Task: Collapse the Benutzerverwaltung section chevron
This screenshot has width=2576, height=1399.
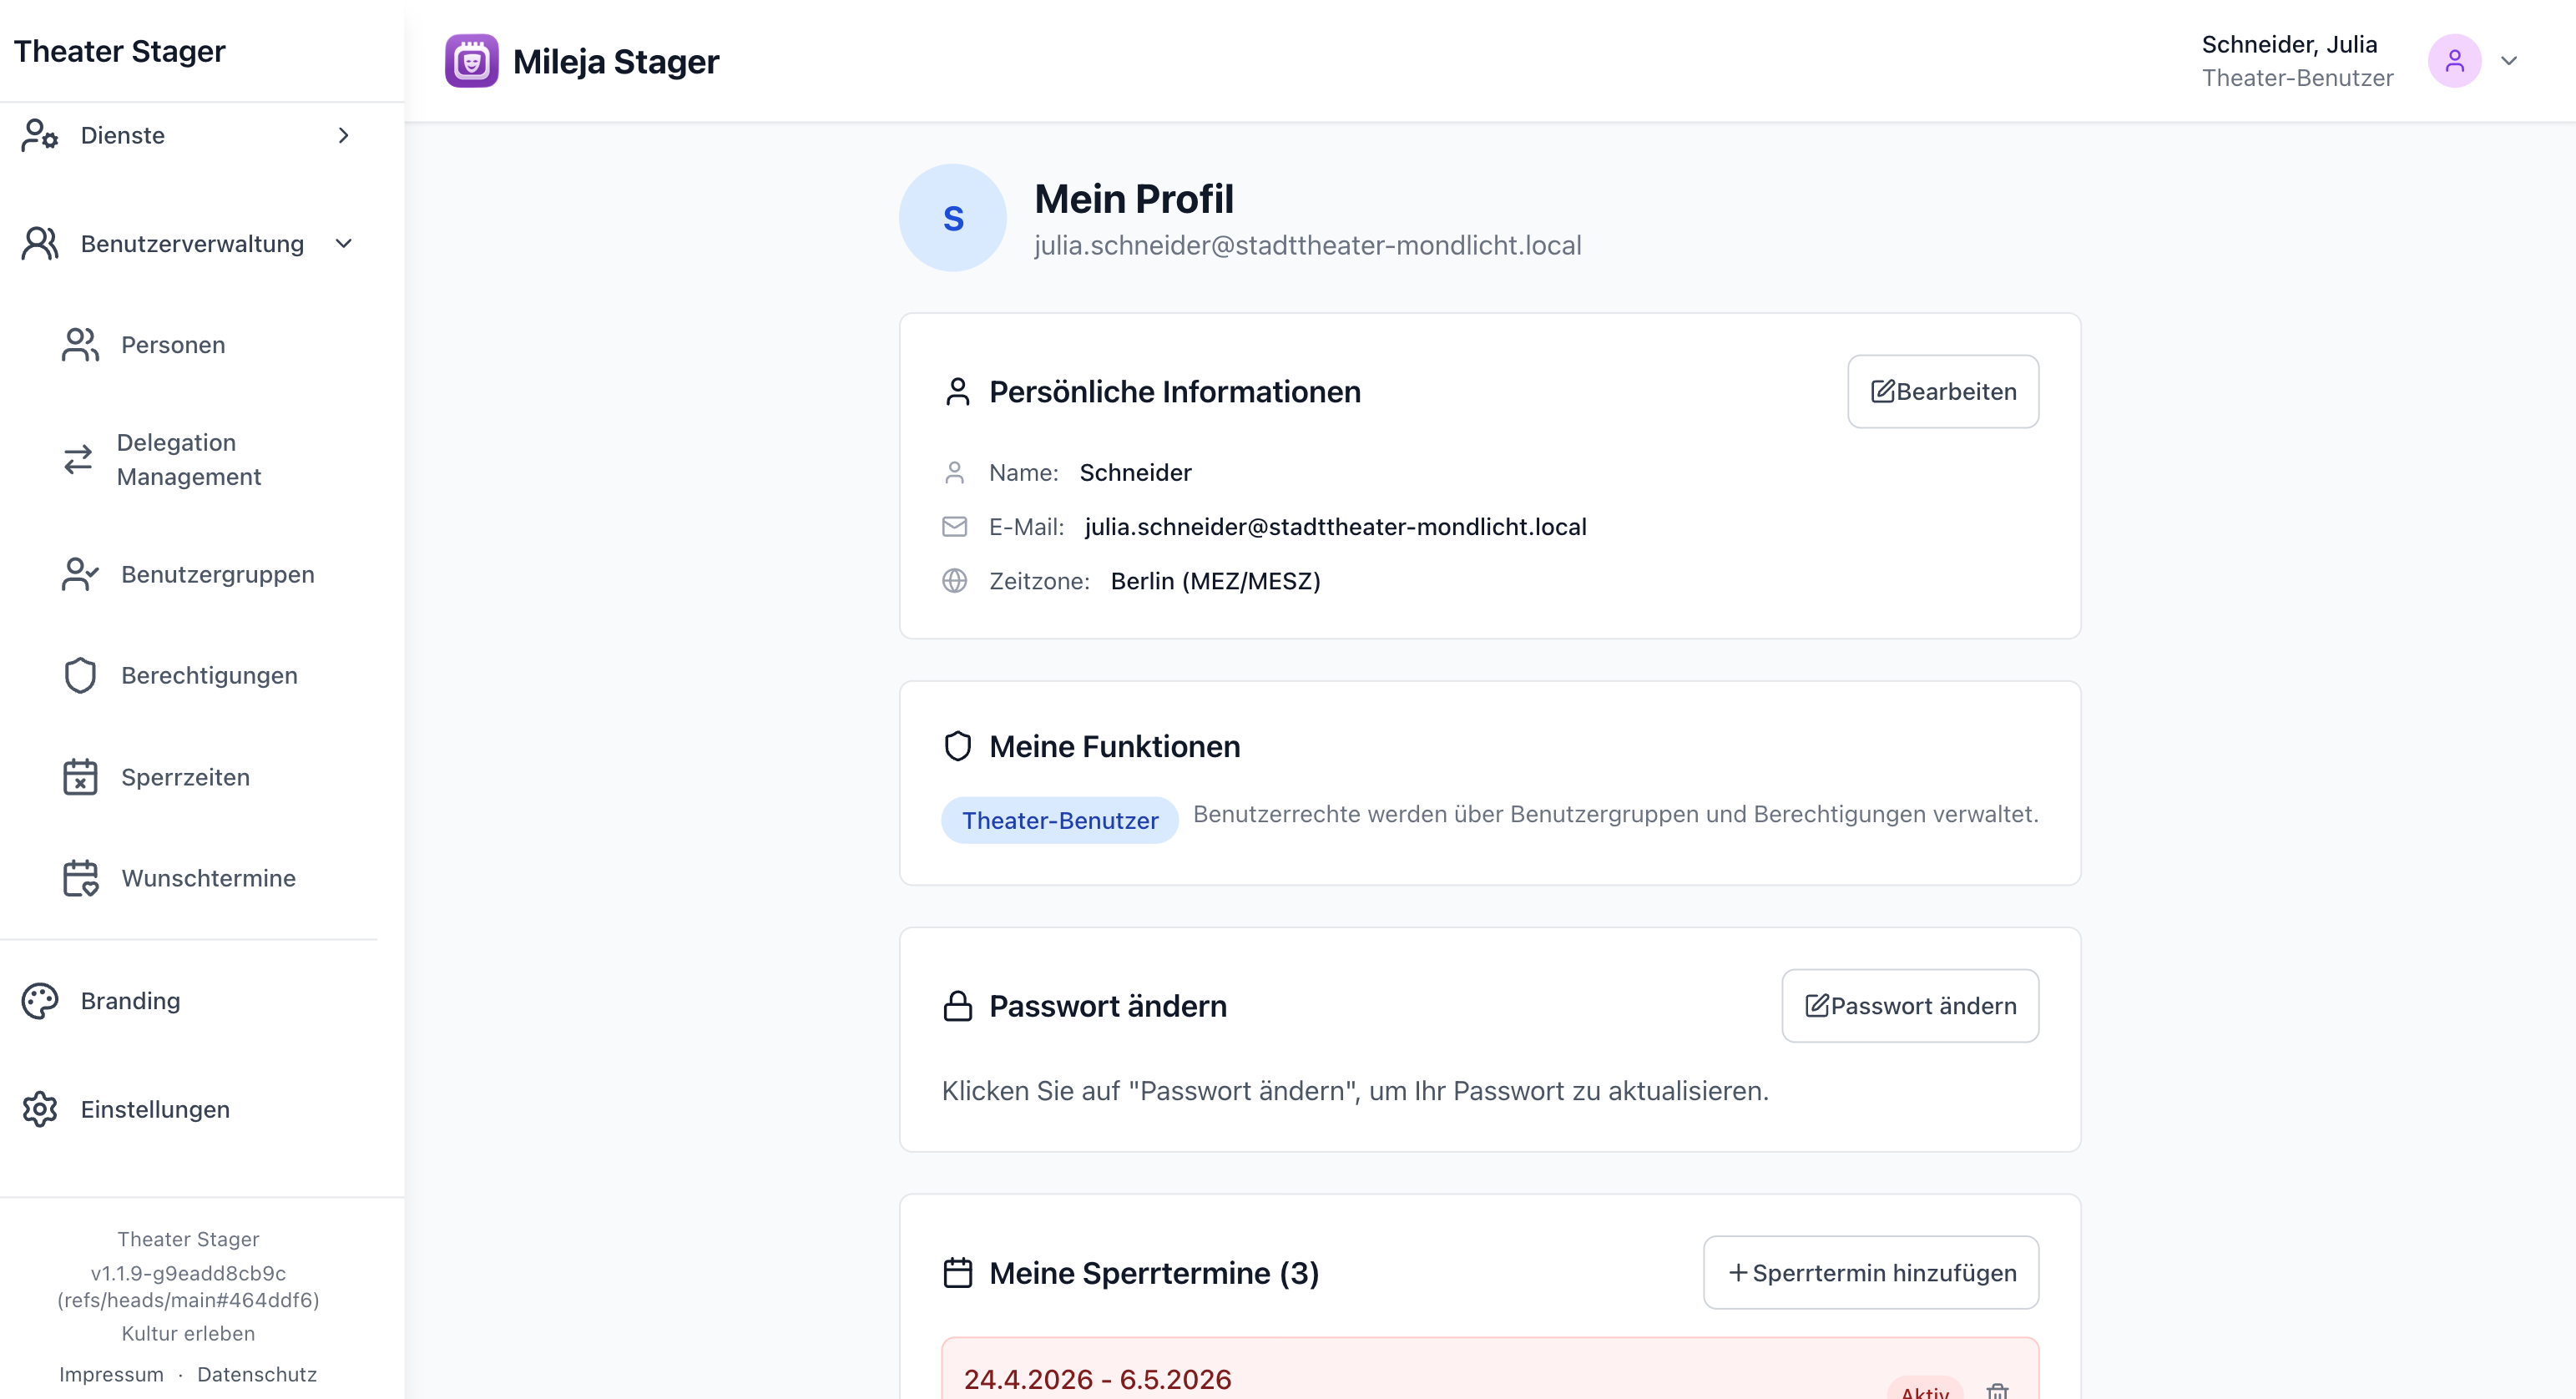Action: pos(344,244)
